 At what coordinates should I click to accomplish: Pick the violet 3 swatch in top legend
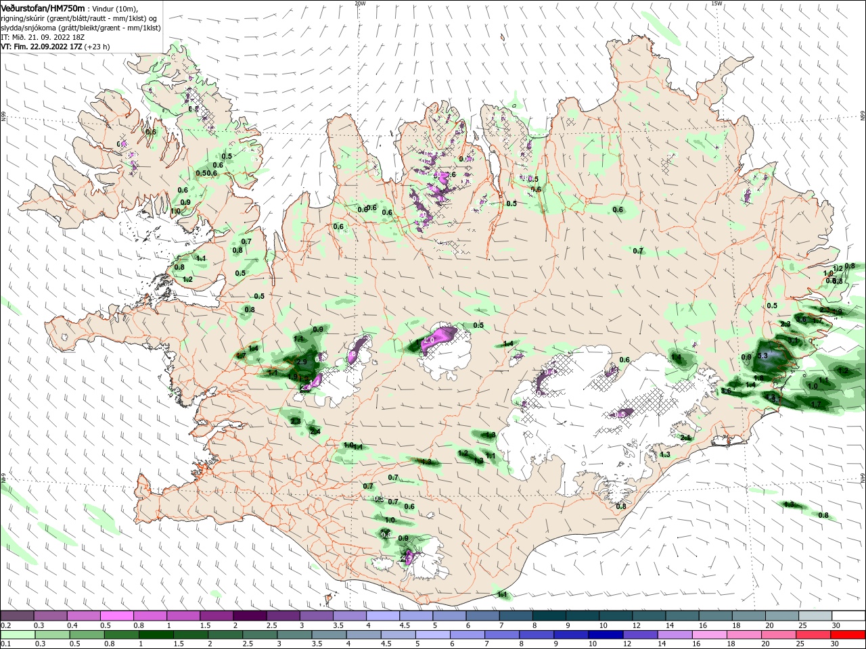(x=316, y=616)
